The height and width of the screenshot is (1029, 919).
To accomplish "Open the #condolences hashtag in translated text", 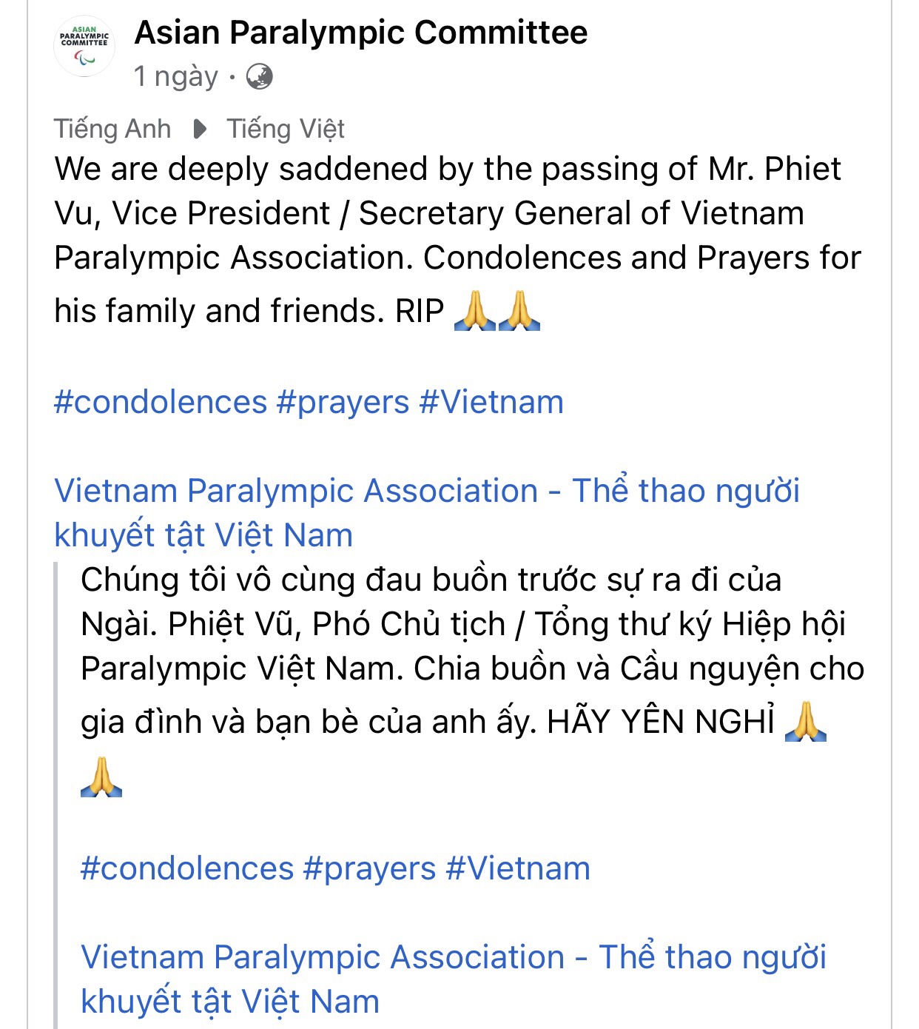I will tap(187, 868).
